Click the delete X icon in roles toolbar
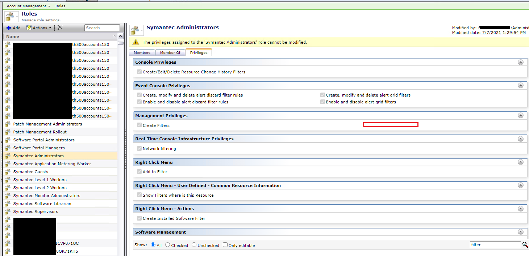This screenshot has height=256, width=529. coord(60,28)
